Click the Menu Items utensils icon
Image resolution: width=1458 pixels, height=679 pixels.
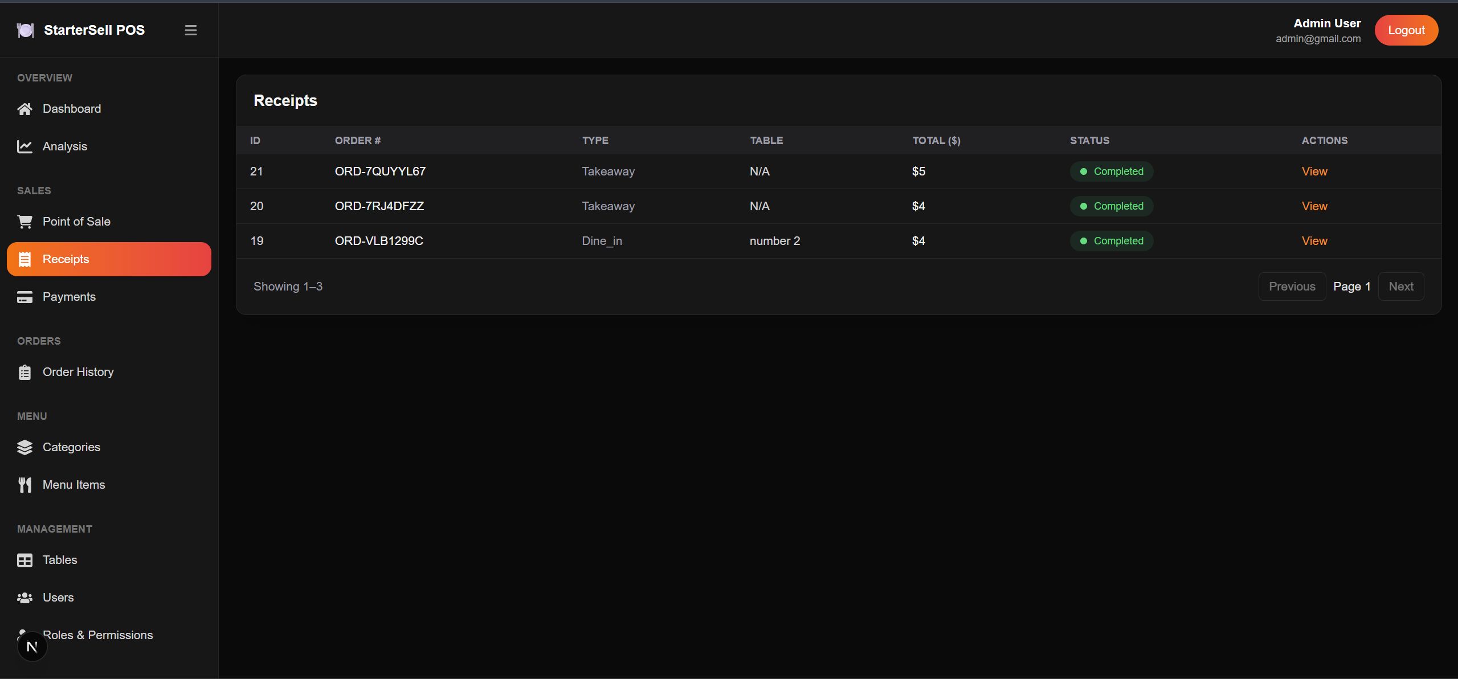tap(24, 485)
